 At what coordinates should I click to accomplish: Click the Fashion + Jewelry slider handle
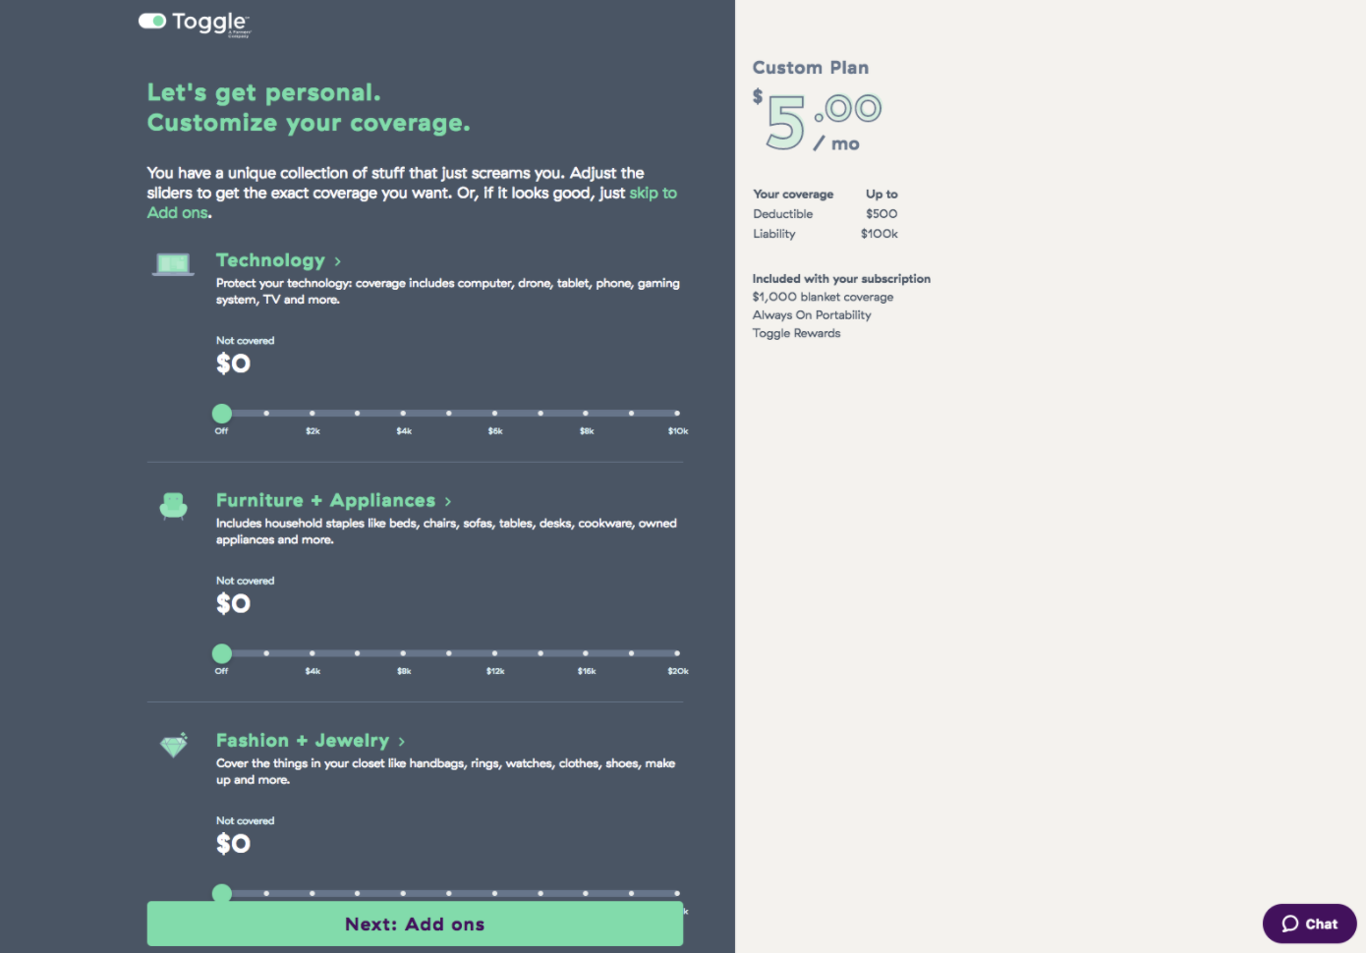click(222, 893)
